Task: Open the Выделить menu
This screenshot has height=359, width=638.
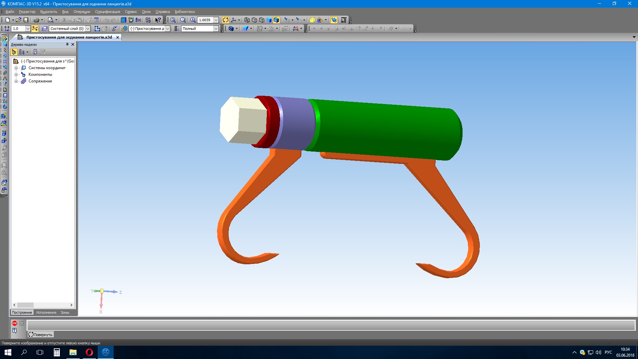Action: point(49,12)
